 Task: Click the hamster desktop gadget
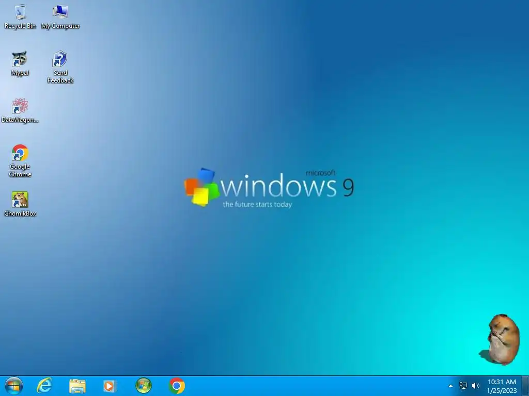(x=500, y=339)
